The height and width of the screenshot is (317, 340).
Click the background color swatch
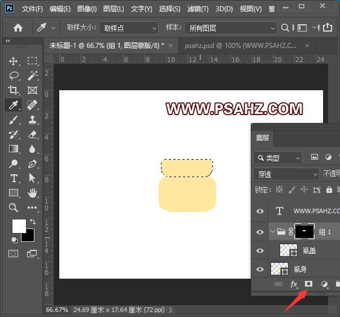click(x=30, y=237)
